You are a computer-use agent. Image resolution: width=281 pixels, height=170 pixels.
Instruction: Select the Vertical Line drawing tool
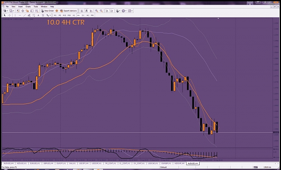pos(15,15)
